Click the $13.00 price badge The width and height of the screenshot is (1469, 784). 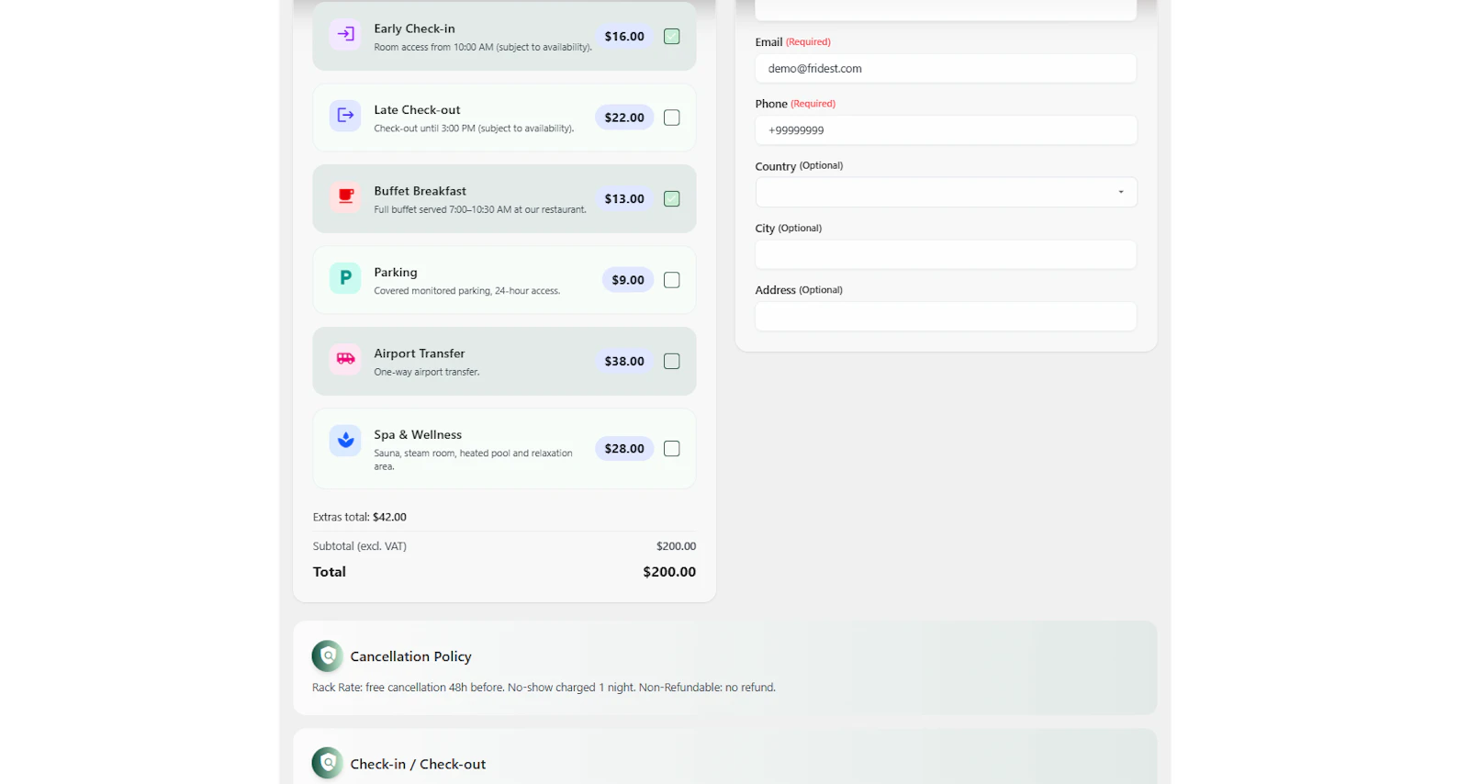(x=624, y=199)
